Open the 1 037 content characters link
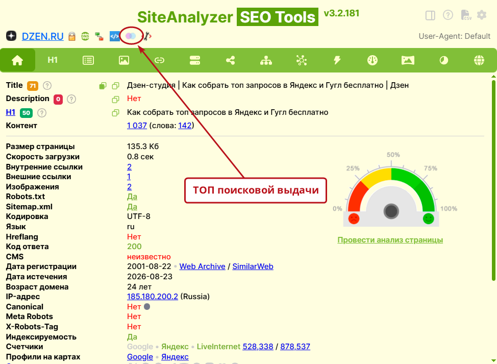Image resolution: width=497 pixels, height=364 pixels. [137, 126]
